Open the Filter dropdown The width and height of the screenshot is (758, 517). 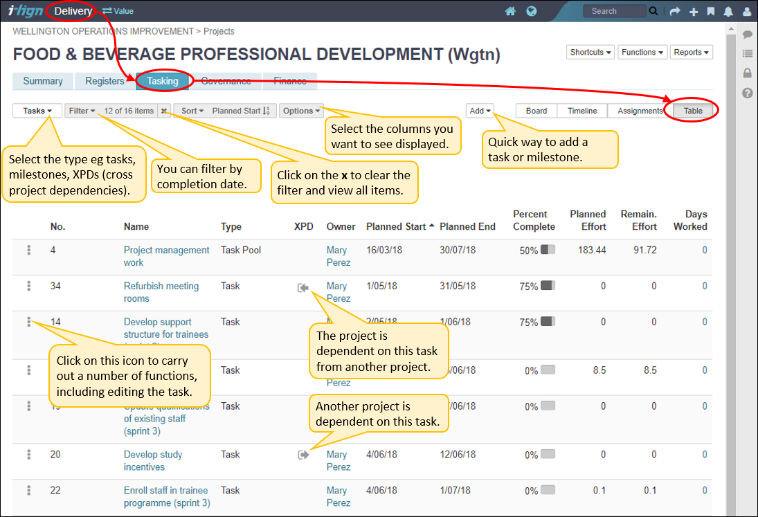82,111
